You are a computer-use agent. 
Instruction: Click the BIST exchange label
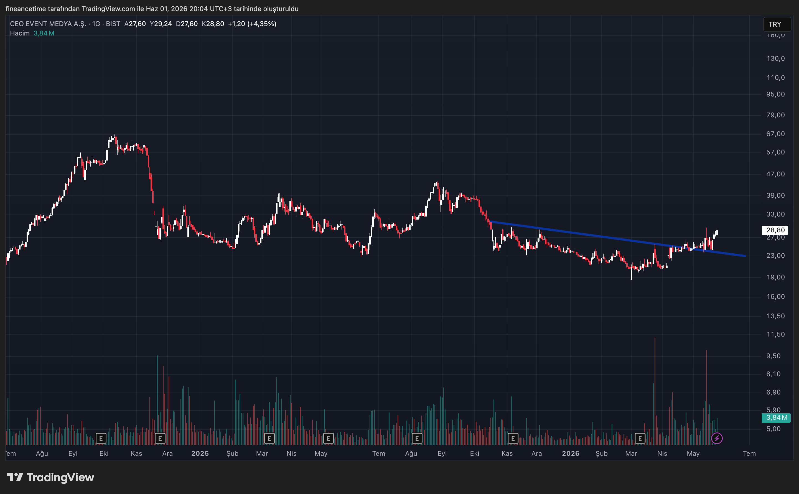pos(113,24)
